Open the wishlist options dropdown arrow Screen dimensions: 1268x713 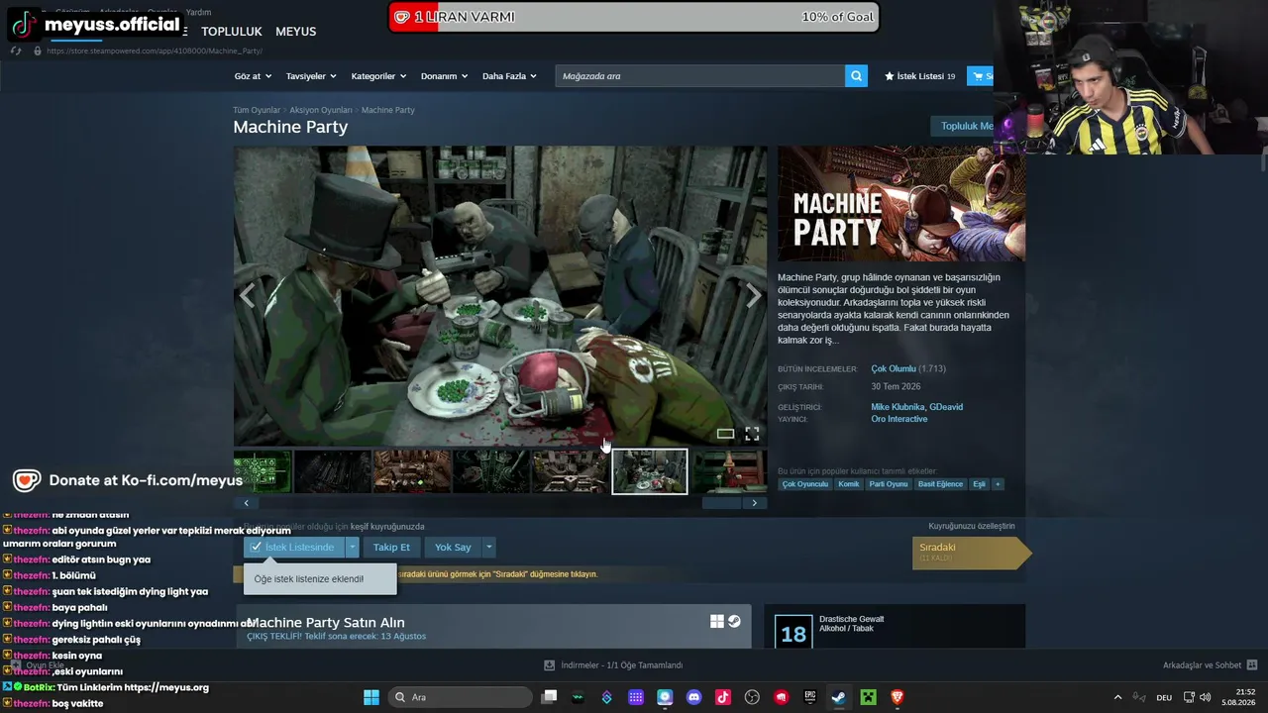click(352, 547)
